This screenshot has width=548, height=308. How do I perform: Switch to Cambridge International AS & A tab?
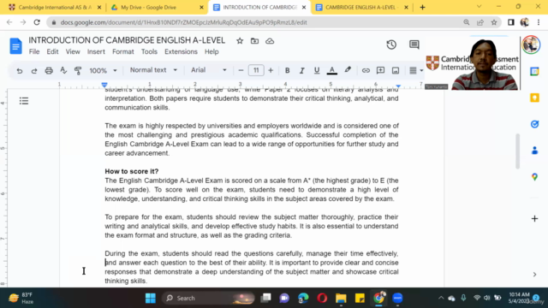55,8
